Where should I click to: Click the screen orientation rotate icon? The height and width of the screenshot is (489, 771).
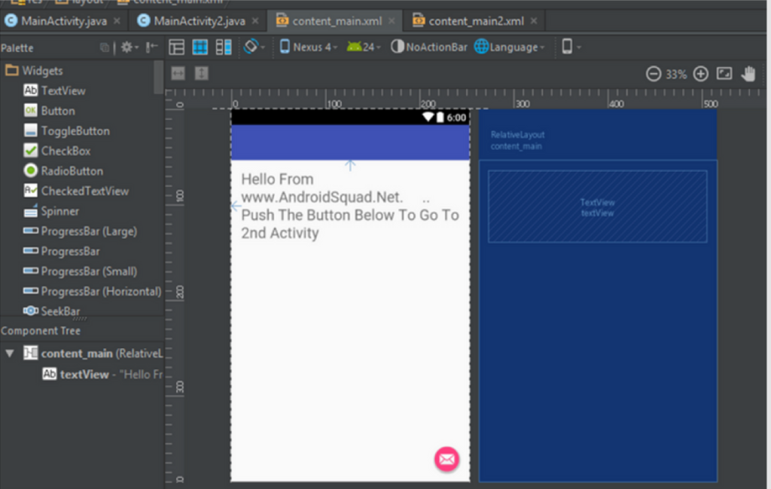click(x=251, y=47)
